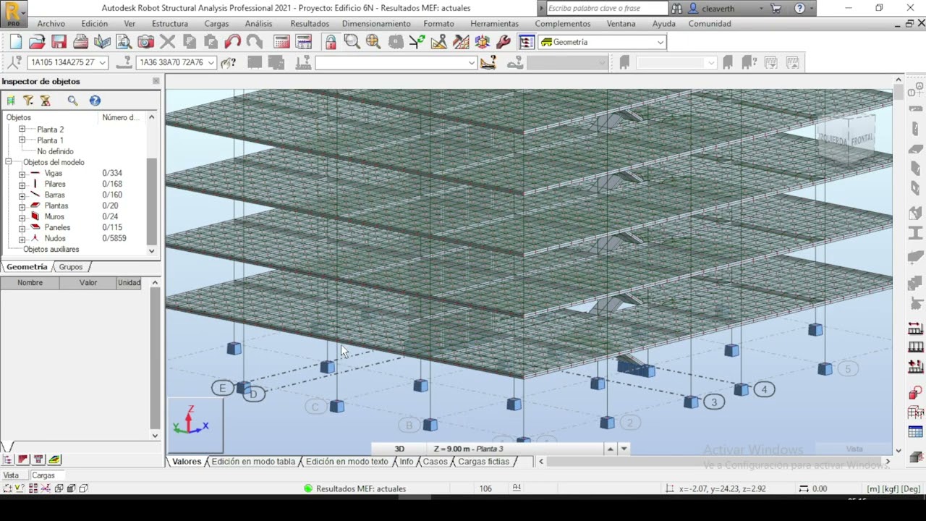Image resolution: width=926 pixels, height=521 pixels.
Task: Toggle the results lock padlock icon
Action: (331, 42)
